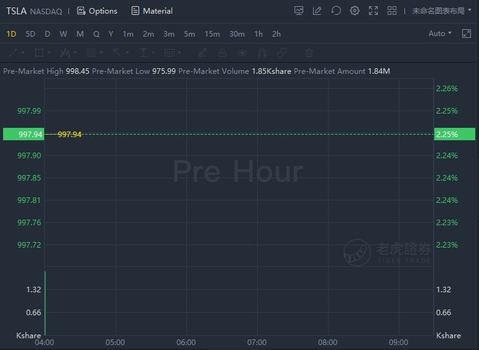The width and height of the screenshot is (479, 350).
Task: Select the 3m interval
Action: pyautogui.click(x=169, y=34)
